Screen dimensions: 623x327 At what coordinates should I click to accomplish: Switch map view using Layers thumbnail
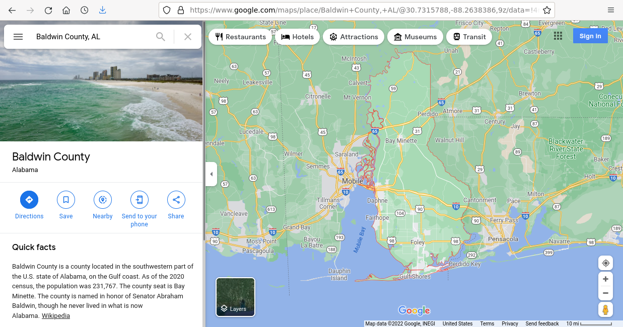click(x=235, y=297)
